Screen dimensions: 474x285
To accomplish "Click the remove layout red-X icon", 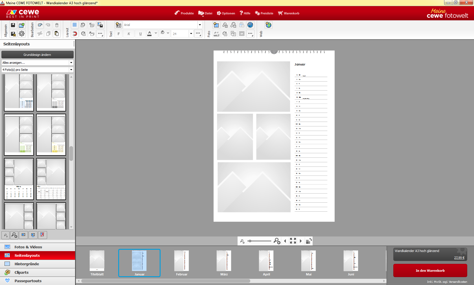I will 42,235.
